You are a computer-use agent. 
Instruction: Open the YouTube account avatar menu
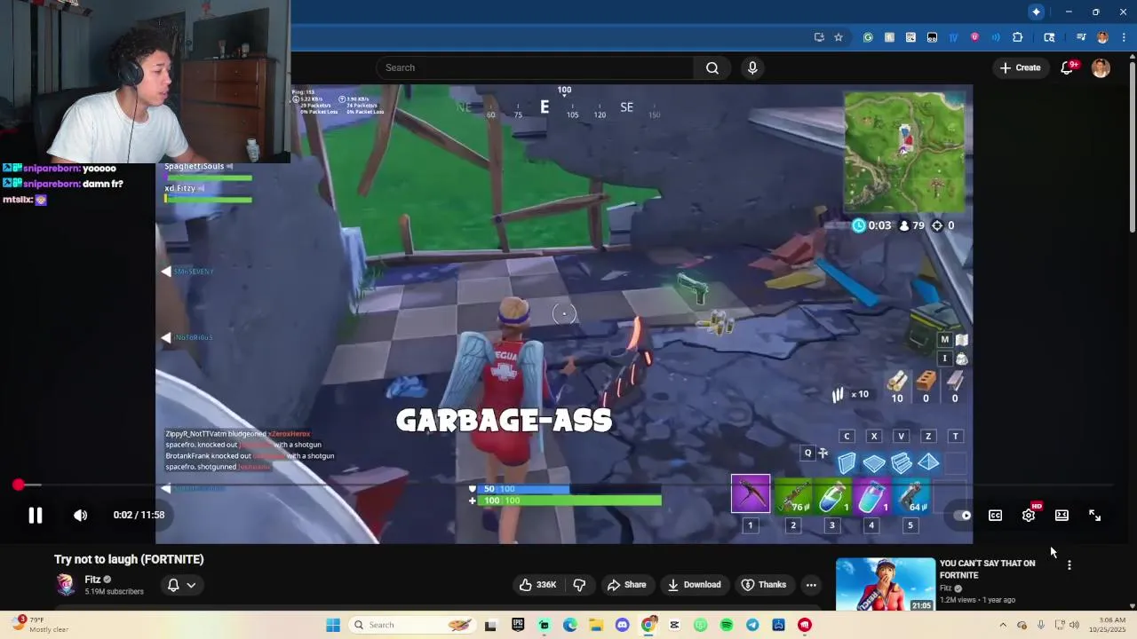coord(1101,67)
